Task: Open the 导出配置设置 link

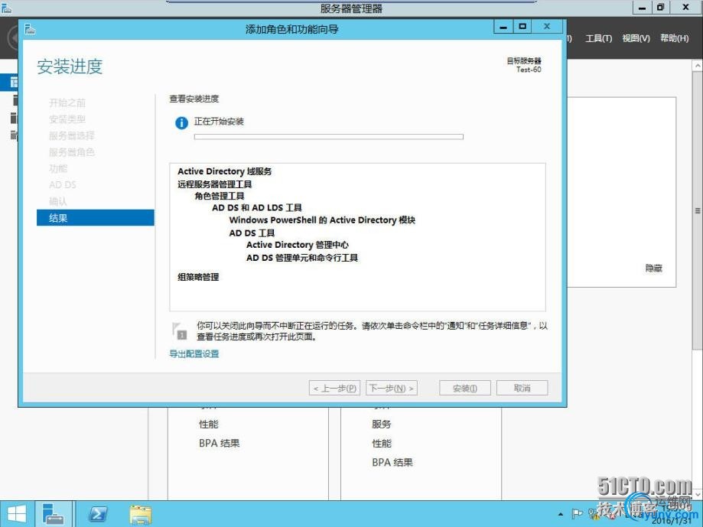Action: click(x=194, y=354)
